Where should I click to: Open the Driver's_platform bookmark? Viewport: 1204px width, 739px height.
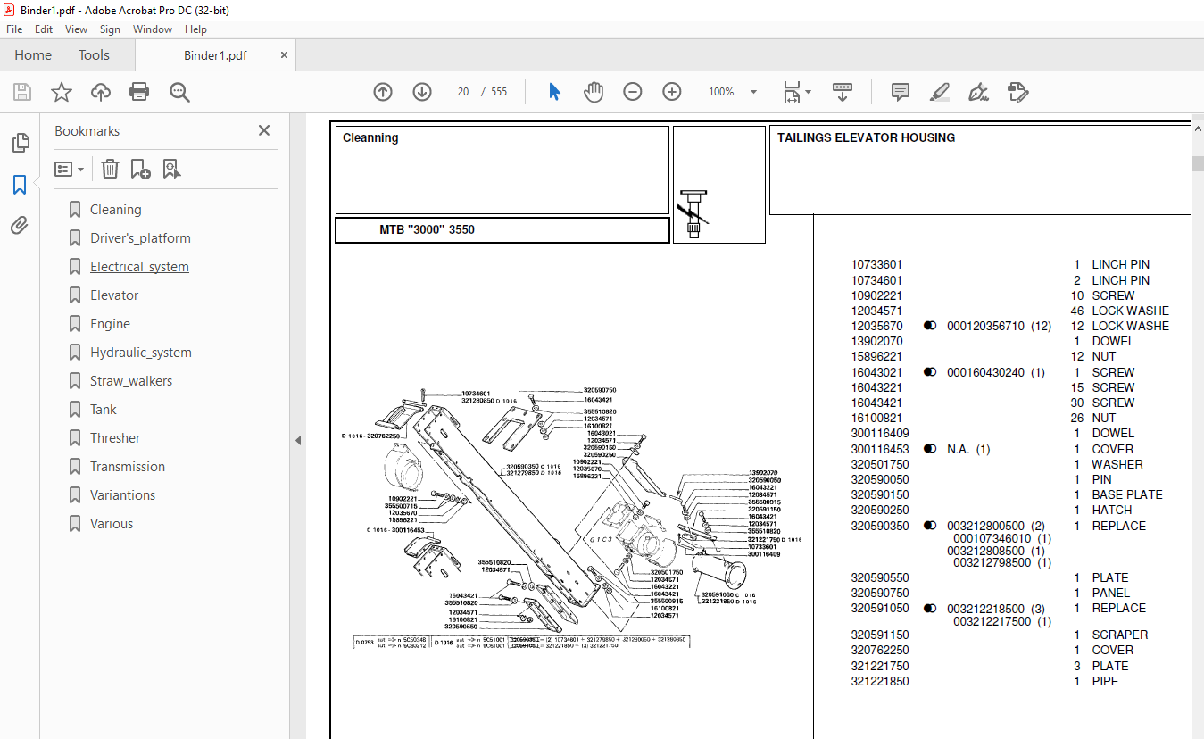click(140, 238)
